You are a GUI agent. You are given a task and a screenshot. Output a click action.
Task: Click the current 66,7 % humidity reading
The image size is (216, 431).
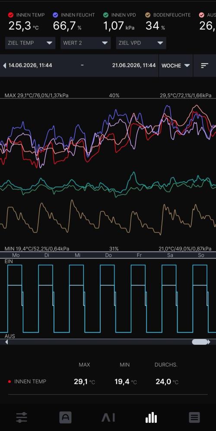(67, 26)
